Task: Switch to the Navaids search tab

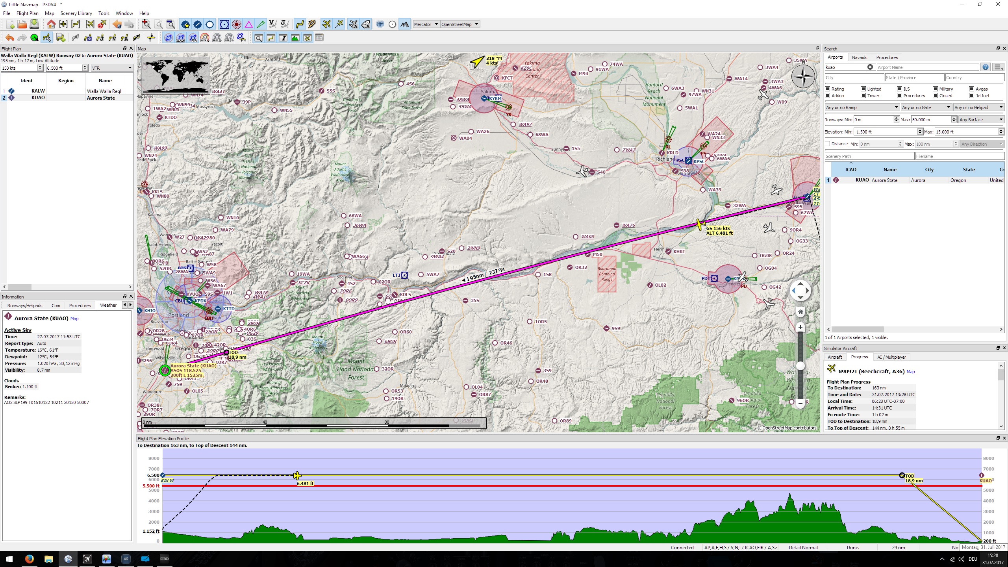Action: pyautogui.click(x=859, y=57)
